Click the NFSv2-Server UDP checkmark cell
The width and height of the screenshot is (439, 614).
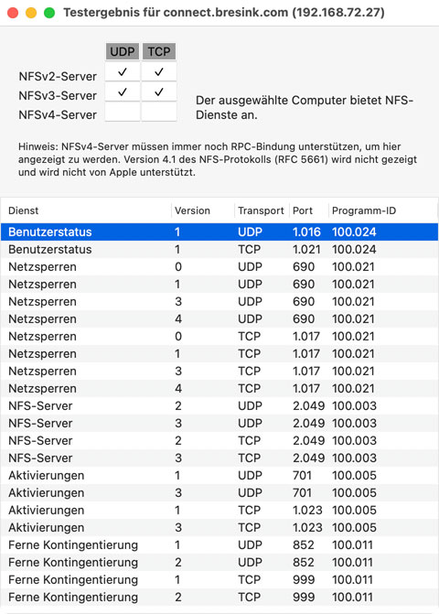[123, 71]
